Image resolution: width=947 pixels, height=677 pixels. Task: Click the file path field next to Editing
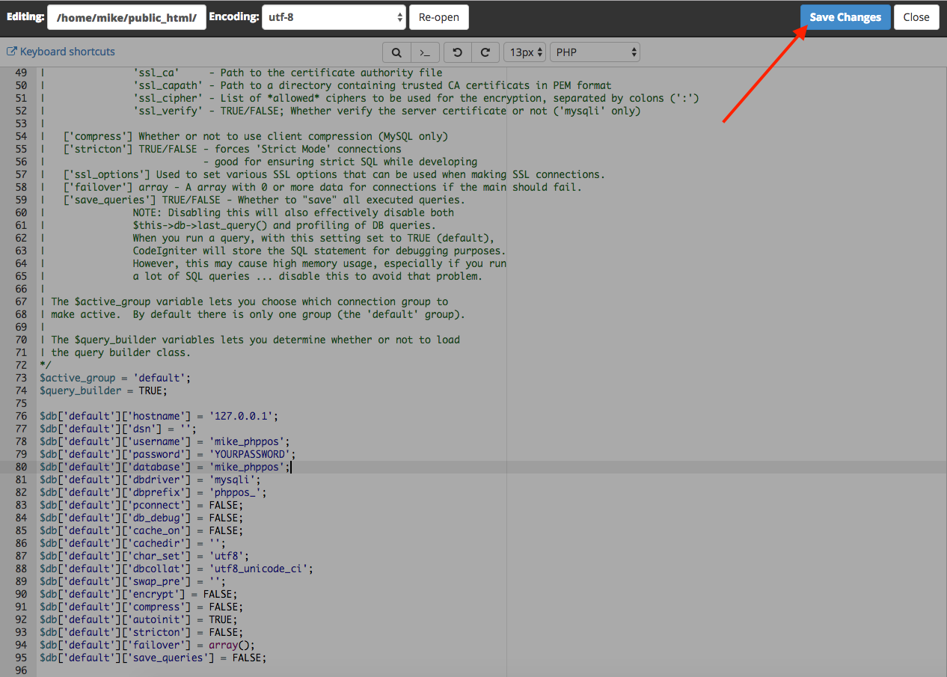coord(126,17)
